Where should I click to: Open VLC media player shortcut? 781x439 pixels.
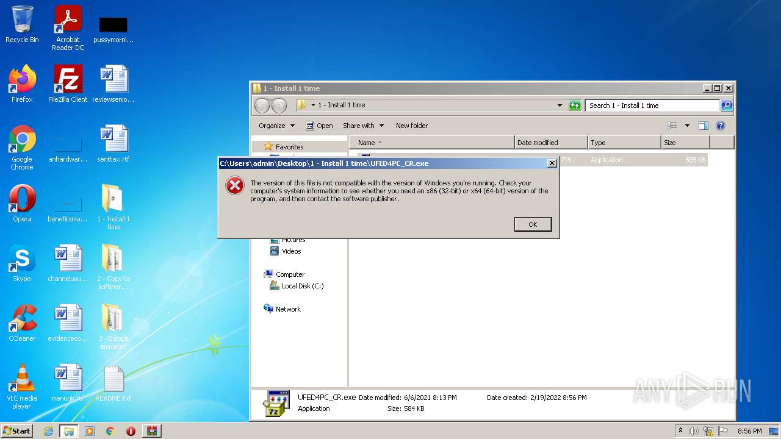(22, 387)
